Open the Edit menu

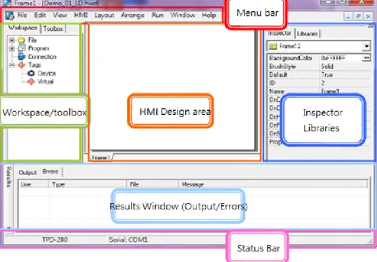pyautogui.click(x=40, y=15)
